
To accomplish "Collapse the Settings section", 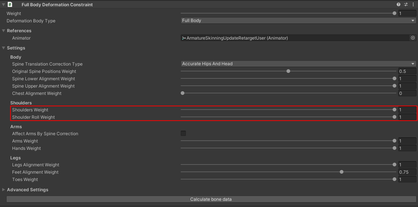I will (x=3, y=48).
